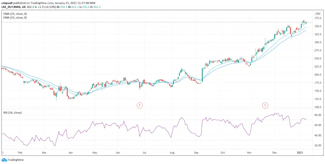Click the 125.0 price axis label

(318, 99)
